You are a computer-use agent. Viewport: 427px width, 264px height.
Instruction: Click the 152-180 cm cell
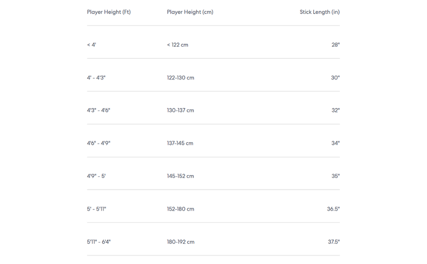[x=180, y=209]
